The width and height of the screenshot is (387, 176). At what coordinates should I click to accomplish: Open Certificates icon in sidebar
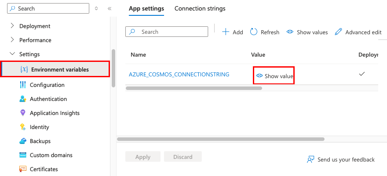pos(23,169)
